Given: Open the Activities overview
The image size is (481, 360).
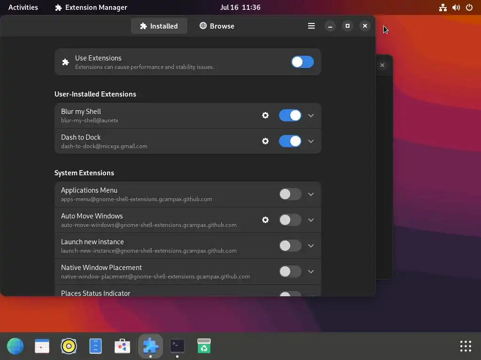Looking at the screenshot, I should pos(23,7).
